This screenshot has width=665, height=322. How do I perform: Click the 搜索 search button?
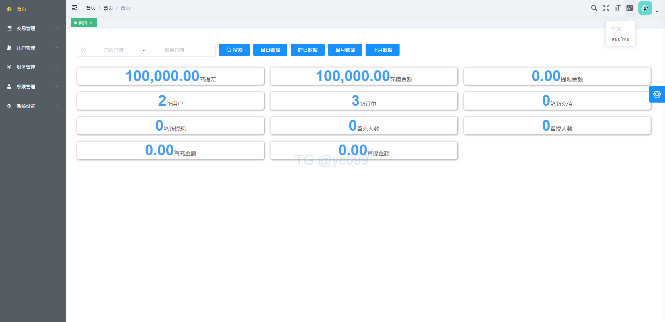(x=234, y=50)
